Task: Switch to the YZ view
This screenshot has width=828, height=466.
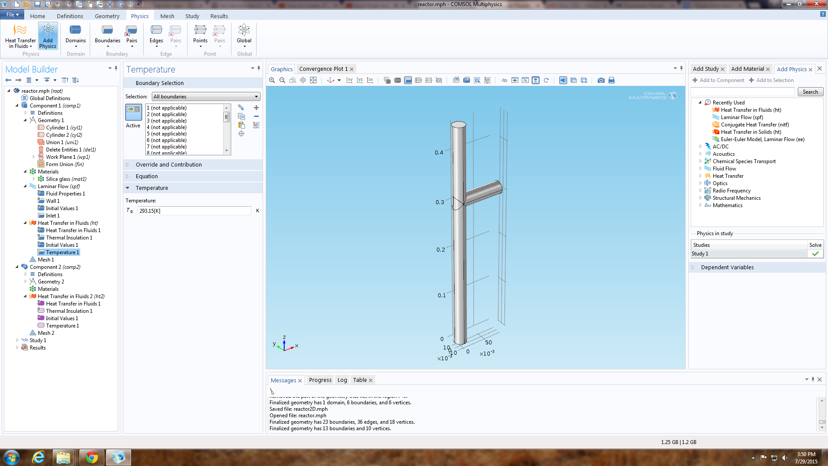Action: [x=360, y=80]
